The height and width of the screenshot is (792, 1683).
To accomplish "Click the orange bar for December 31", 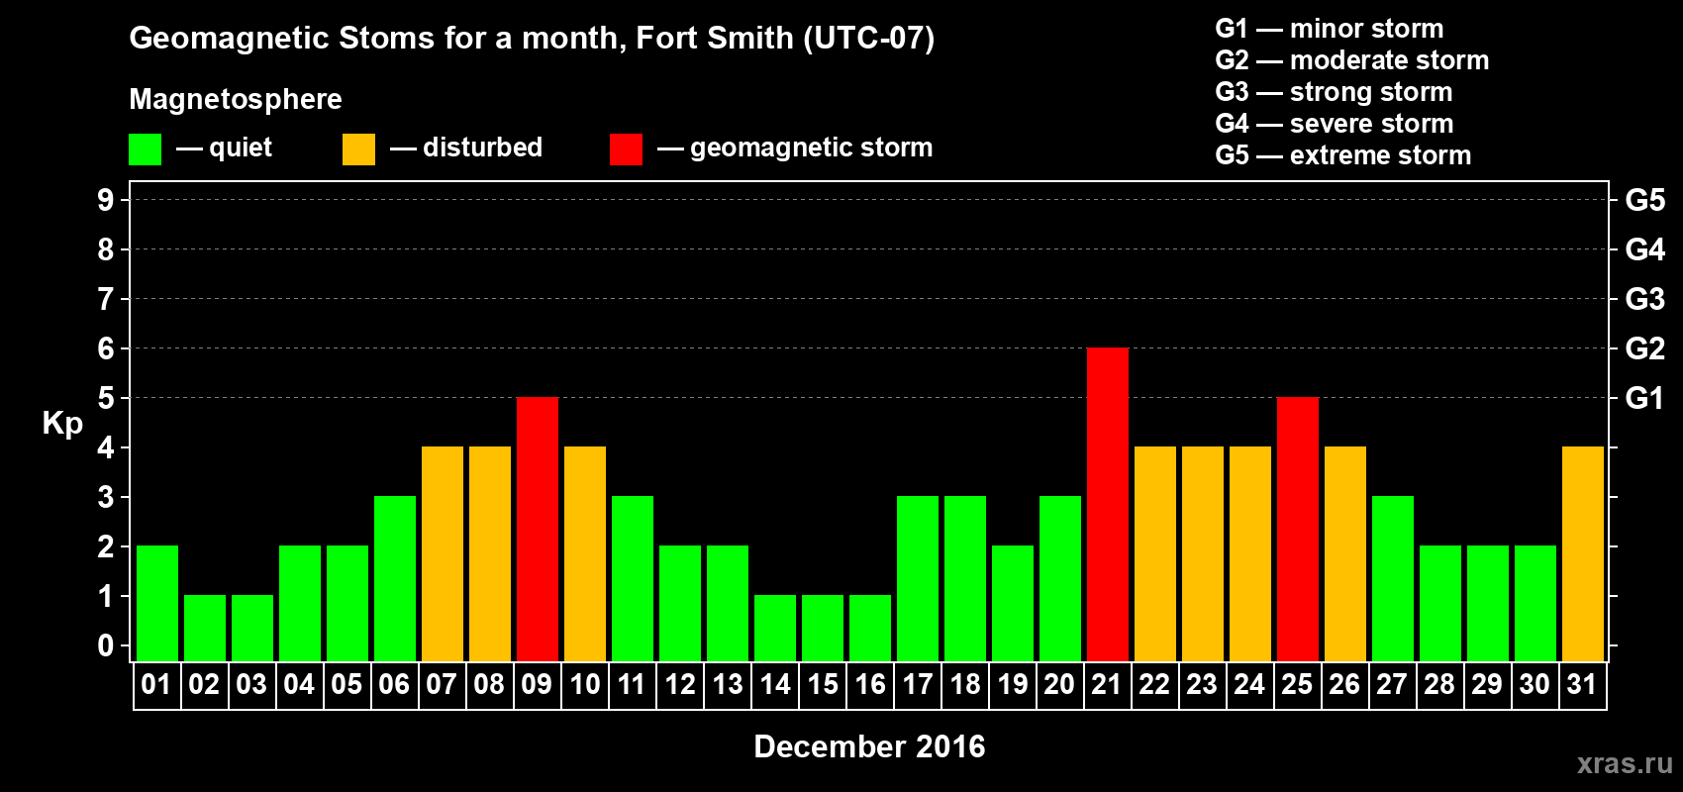I will tap(1583, 554).
